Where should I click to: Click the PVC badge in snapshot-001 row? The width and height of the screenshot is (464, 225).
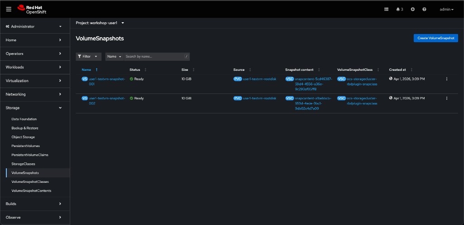click(x=237, y=79)
